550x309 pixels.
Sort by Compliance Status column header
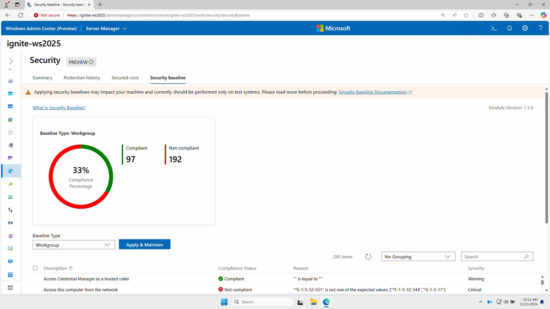(x=237, y=268)
